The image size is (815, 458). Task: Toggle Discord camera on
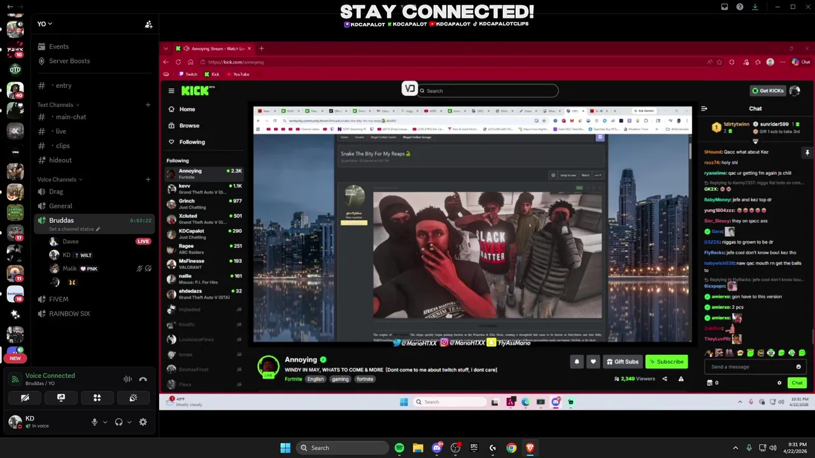(x=25, y=398)
